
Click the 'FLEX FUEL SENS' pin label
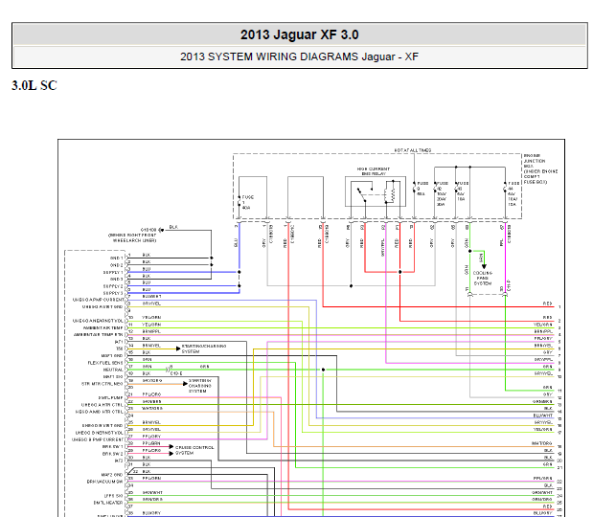coord(105,363)
